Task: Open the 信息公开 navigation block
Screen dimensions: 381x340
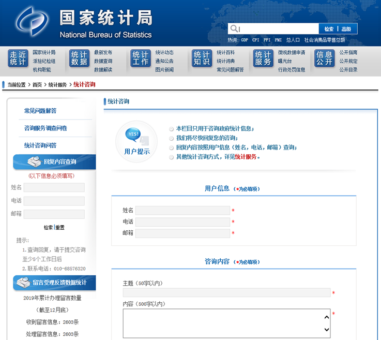Action: 324,58
